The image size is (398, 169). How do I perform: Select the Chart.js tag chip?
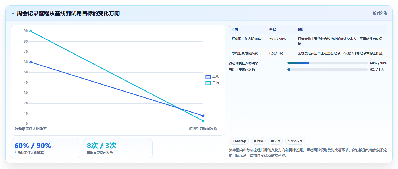click(x=239, y=141)
